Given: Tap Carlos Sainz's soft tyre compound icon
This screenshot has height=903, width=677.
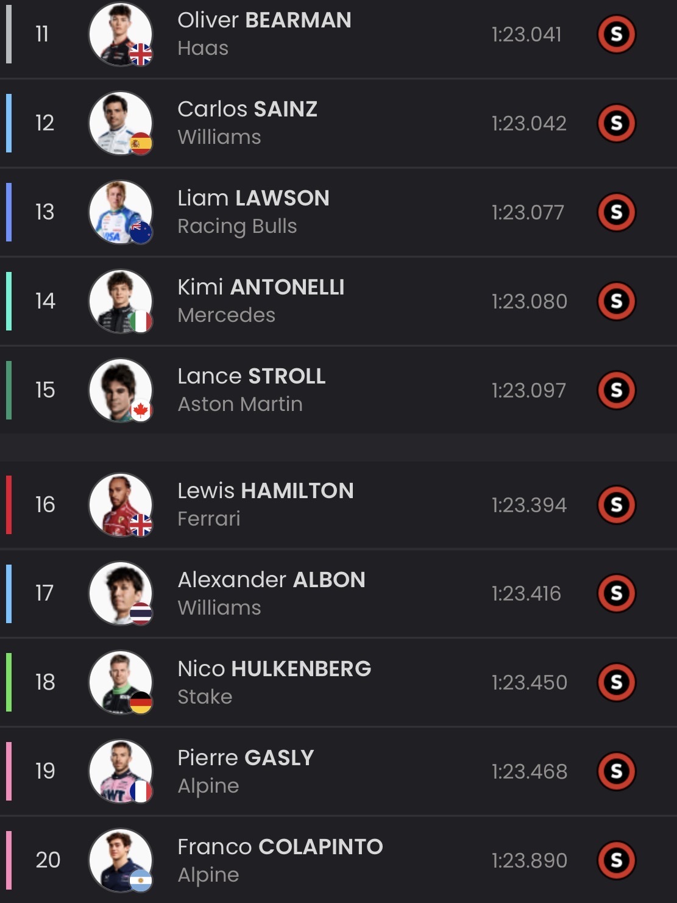Looking at the screenshot, I should [616, 123].
